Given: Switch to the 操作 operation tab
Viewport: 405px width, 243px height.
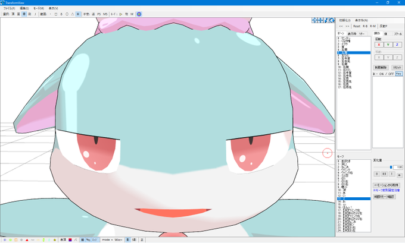Looking at the screenshot, I should coord(377,33).
